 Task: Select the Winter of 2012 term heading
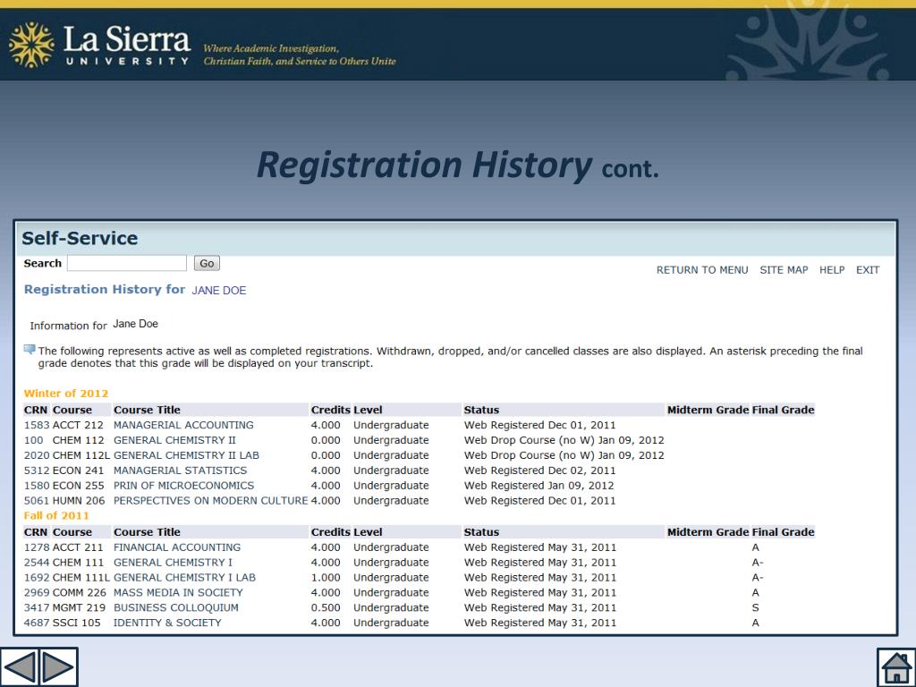(66, 394)
